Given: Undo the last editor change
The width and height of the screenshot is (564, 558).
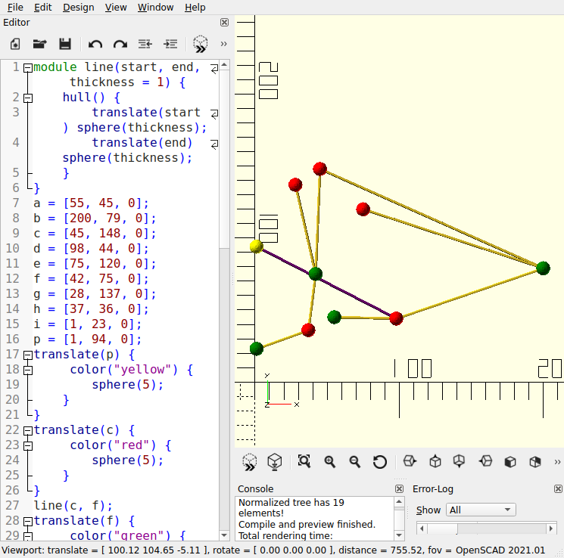Looking at the screenshot, I should click(x=95, y=44).
